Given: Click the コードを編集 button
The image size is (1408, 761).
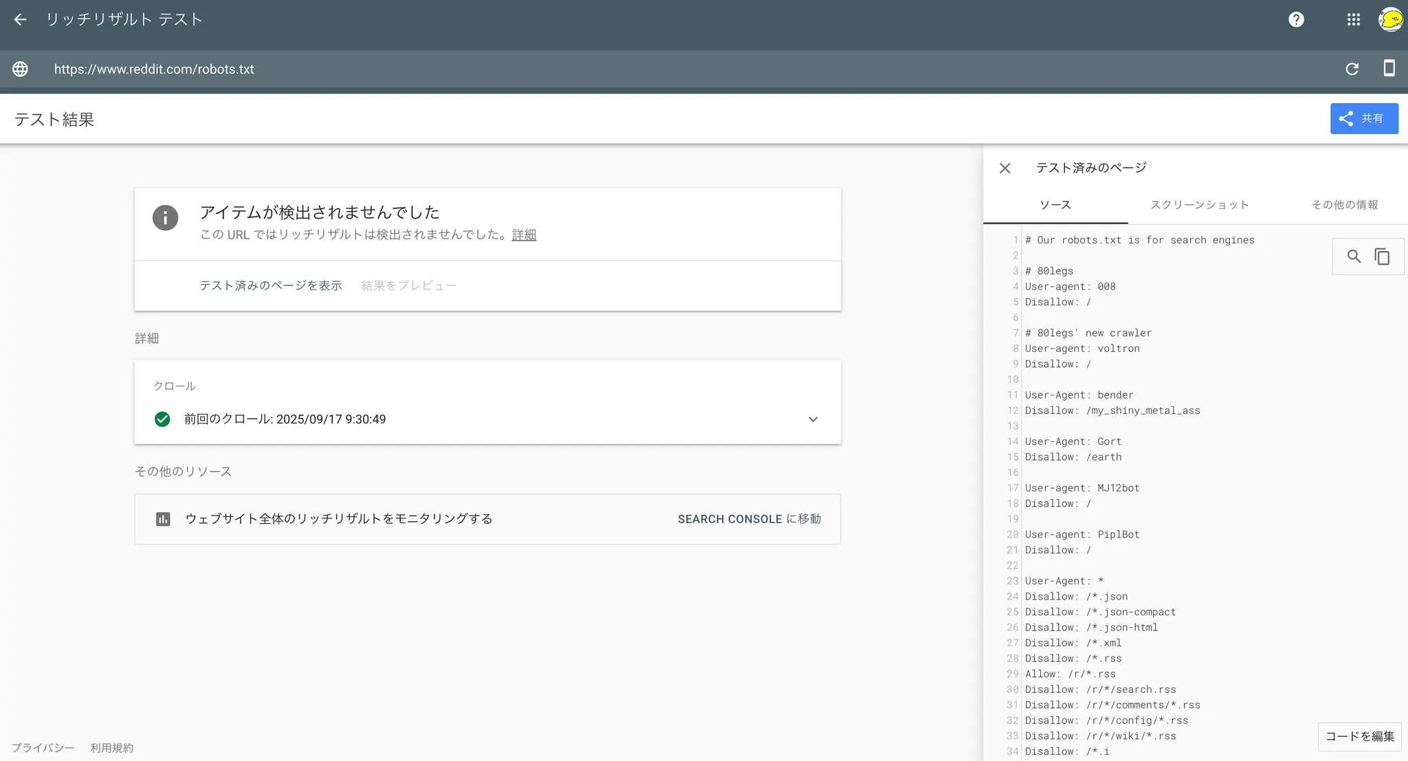Looking at the screenshot, I should point(1359,736).
